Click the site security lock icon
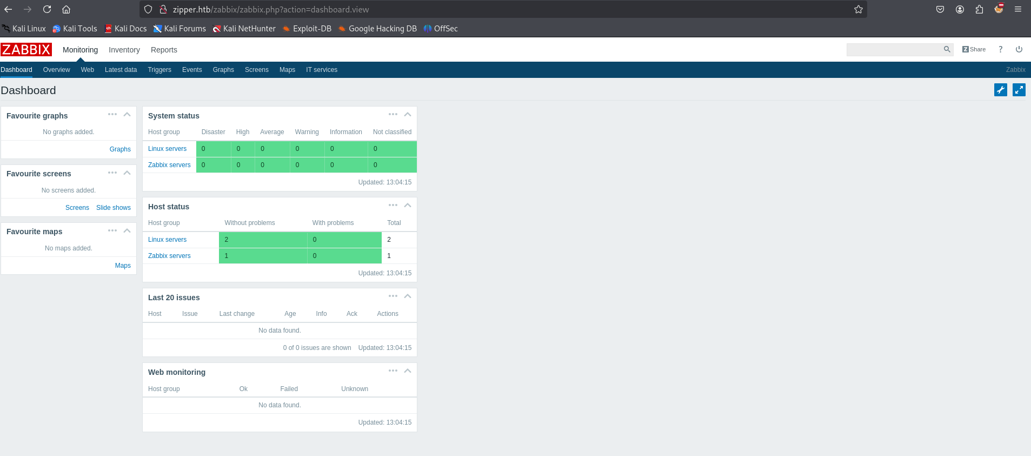Image resolution: width=1031 pixels, height=456 pixels. [163, 9]
